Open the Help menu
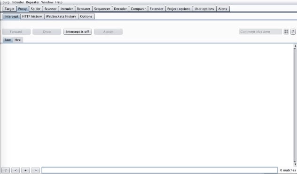 point(59,2)
